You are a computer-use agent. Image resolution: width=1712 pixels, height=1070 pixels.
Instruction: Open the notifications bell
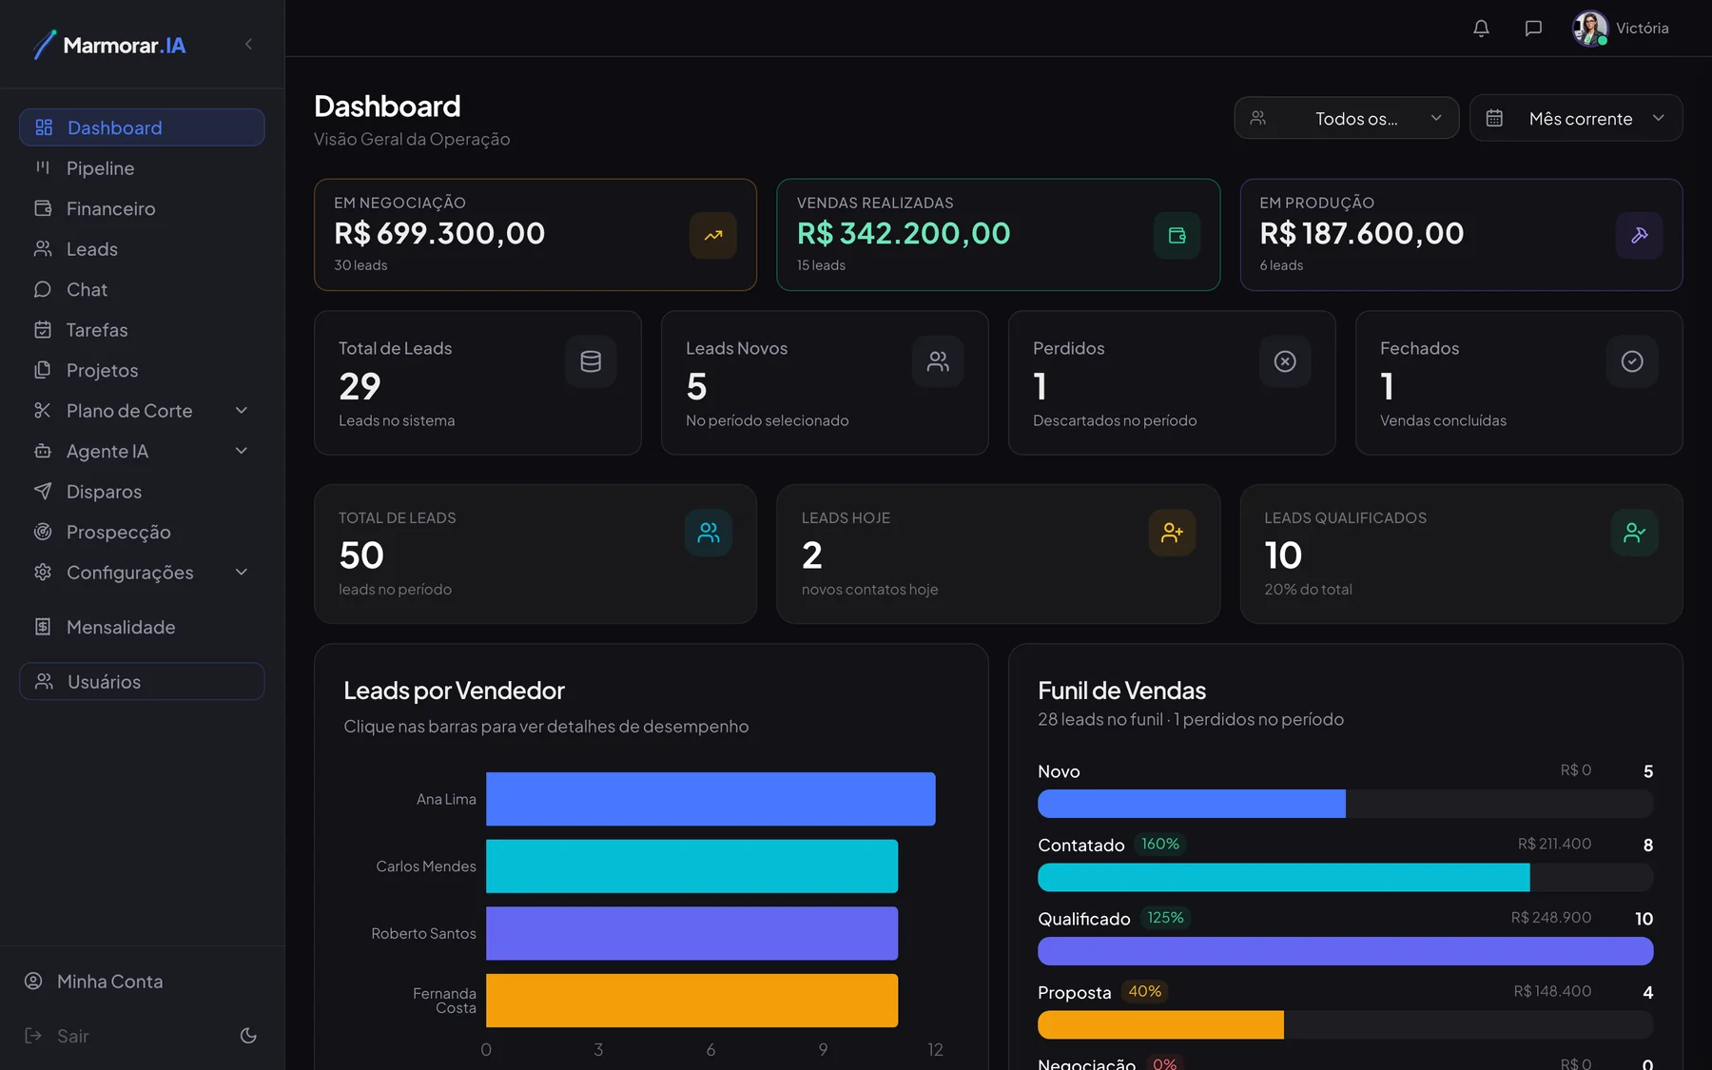(1481, 29)
